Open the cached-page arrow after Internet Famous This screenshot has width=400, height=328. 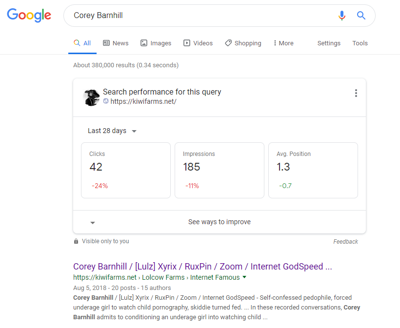244,277
